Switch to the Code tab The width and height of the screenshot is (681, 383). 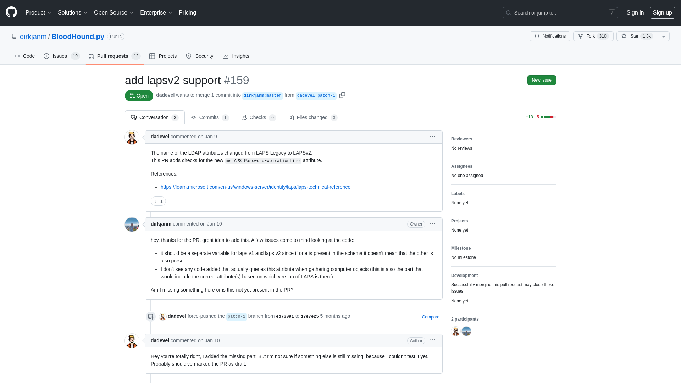(24, 56)
